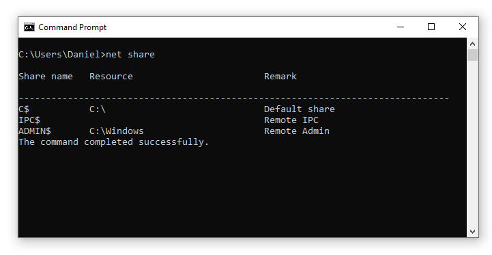
Task: Click the C:\Windows resource path
Action: [117, 131]
